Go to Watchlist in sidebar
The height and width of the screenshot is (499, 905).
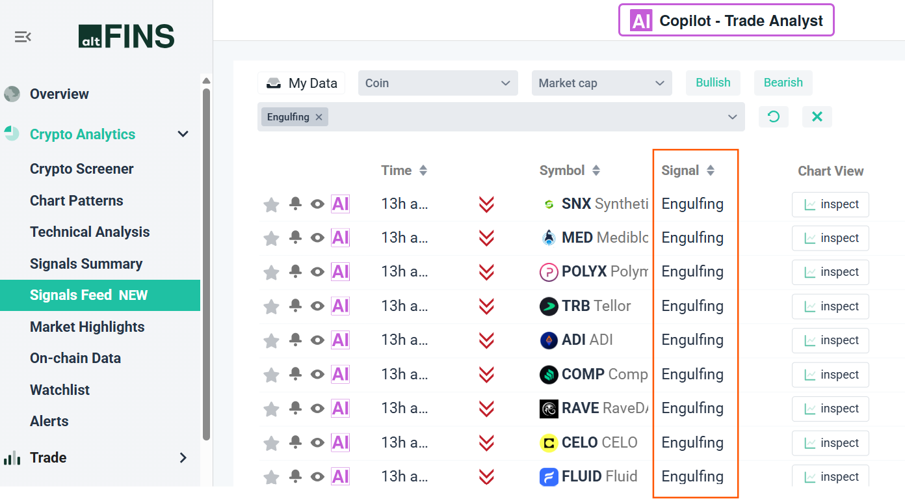(x=60, y=390)
